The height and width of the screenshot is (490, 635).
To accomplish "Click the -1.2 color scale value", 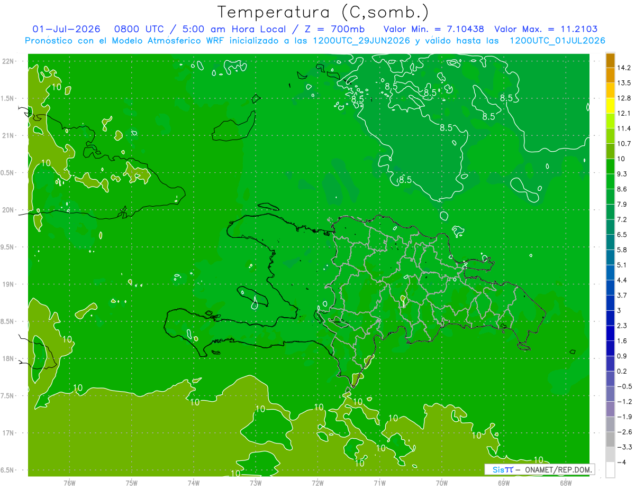I will point(624,402).
